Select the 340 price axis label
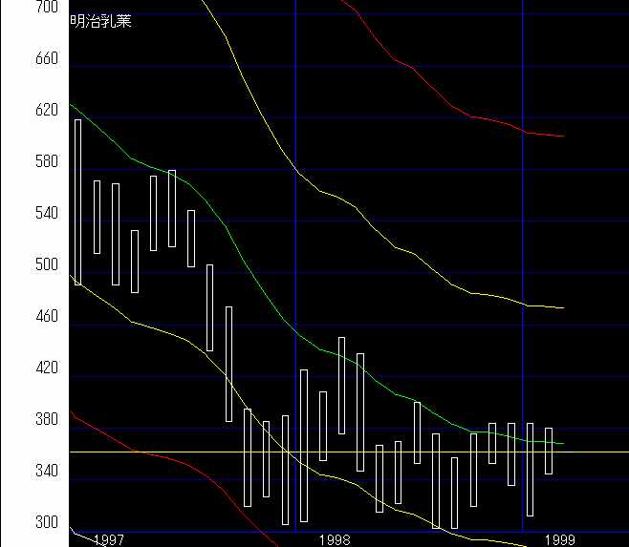This screenshot has height=547, width=629. 19,472
